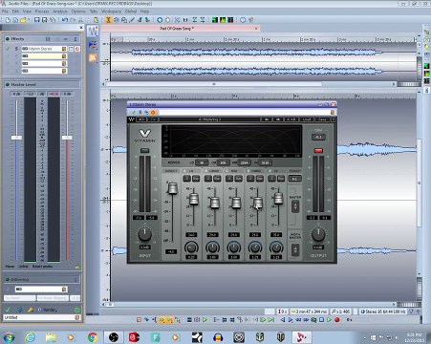Toggle the green checkmark of the Vitamin Stereo effect
Screen dimensions: 431x344
coord(8,49)
